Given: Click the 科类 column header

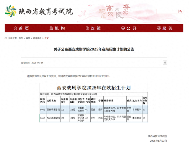Looking at the screenshot, I should [x=129, y=101].
